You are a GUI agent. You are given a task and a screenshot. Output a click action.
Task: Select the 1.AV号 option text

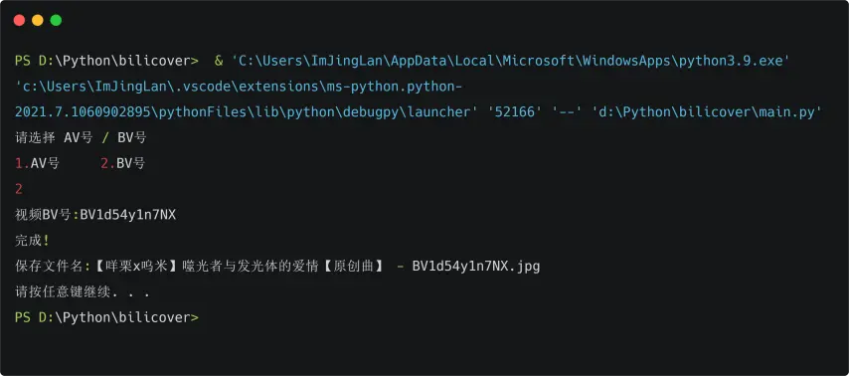coord(38,163)
